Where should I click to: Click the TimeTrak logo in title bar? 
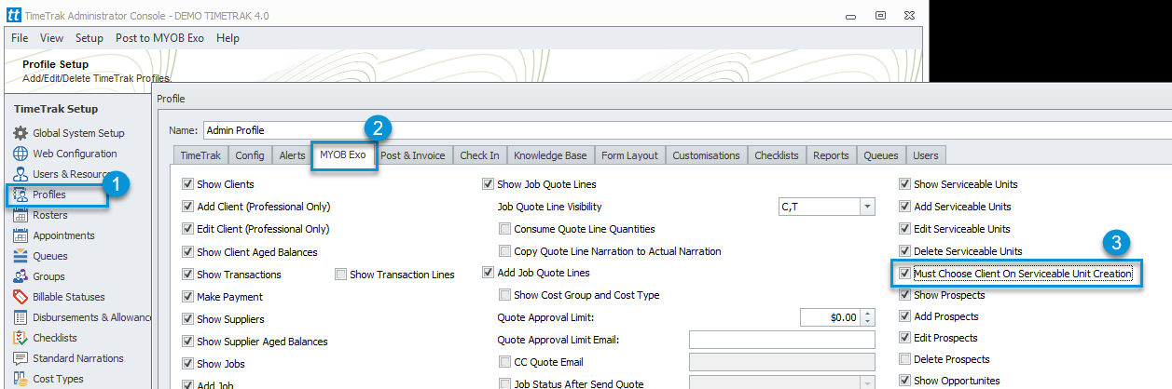click(13, 16)
